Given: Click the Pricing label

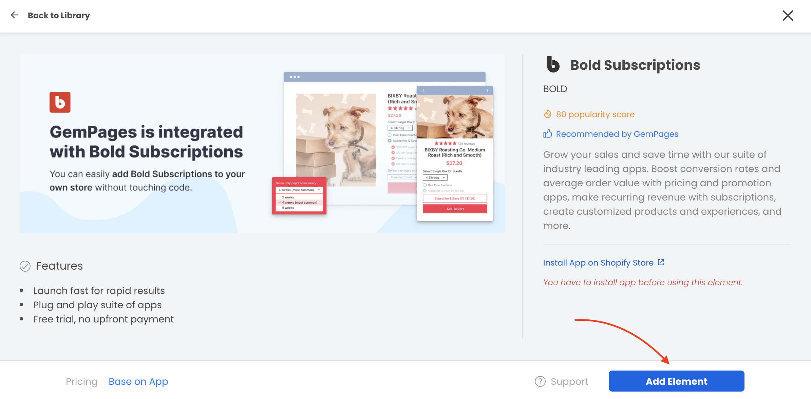Looking at the screenshot, I should [x=81, y=381].
